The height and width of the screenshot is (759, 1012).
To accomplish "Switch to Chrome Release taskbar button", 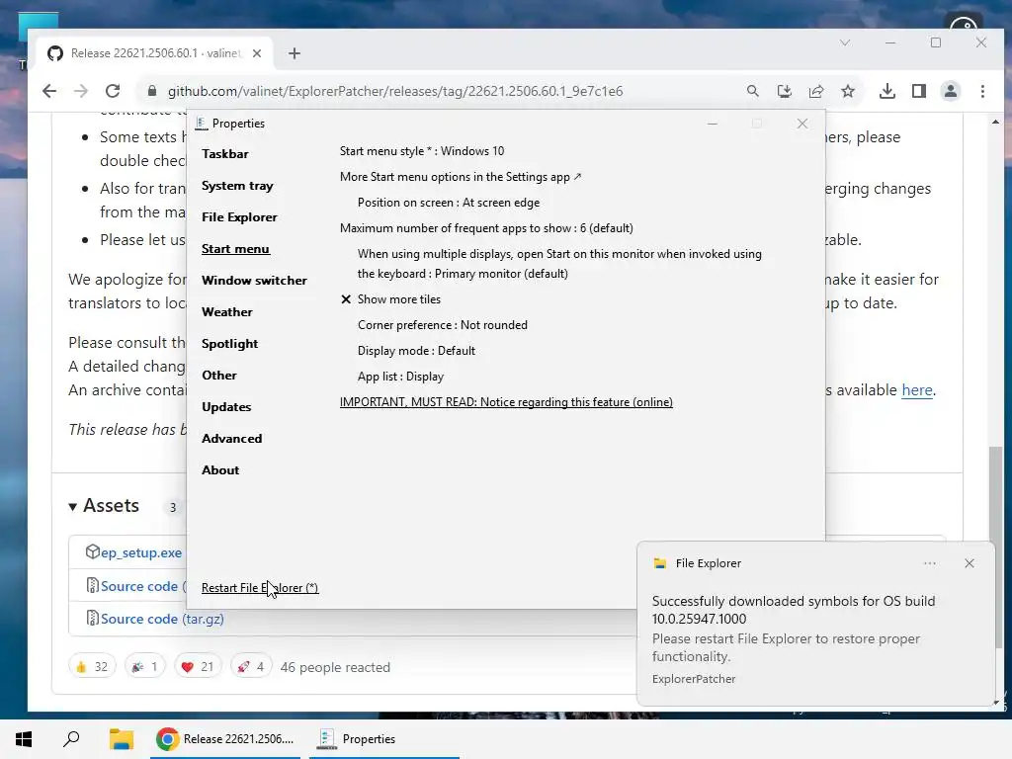I will (x=225, y=739).
